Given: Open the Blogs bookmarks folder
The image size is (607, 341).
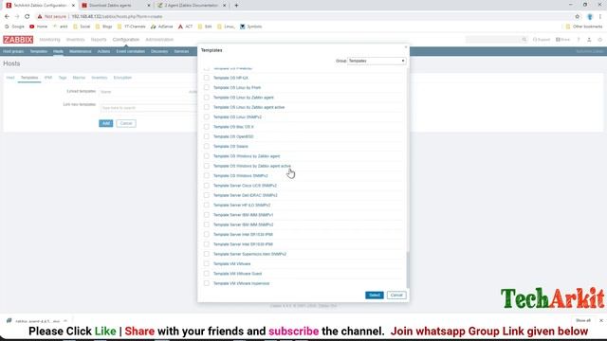Looking at the screenshot, I should click(103, 27).
